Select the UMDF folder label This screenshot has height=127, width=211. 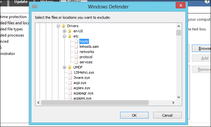(x=78, y=67)
